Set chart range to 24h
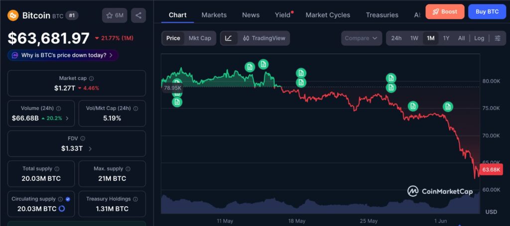The image size is (510, 226). pos(396,38)
